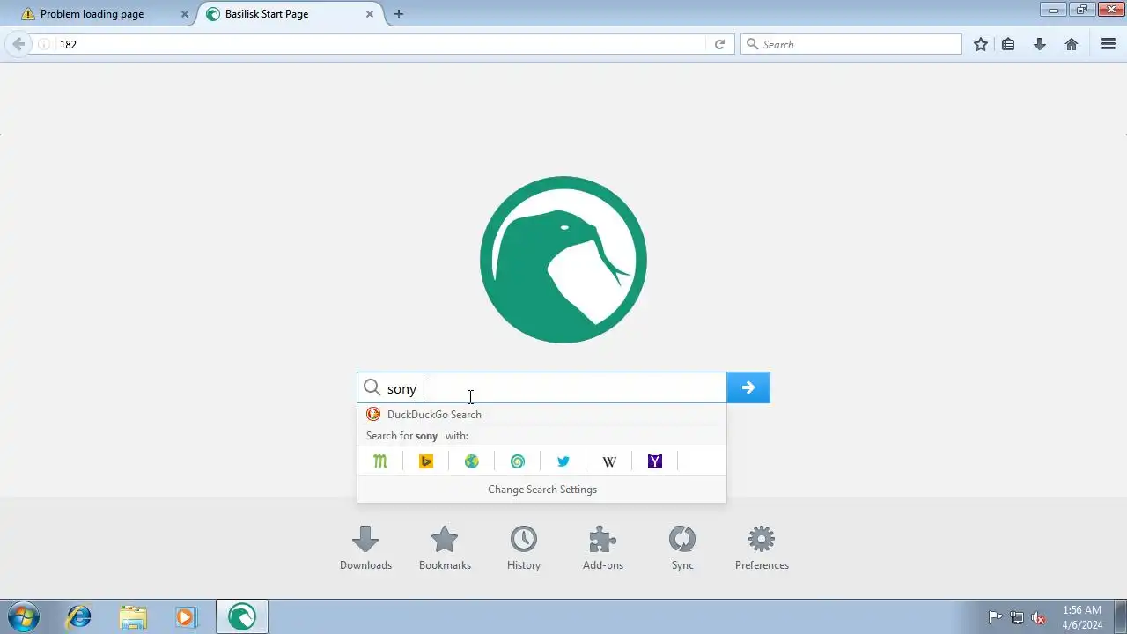
Task: Click the Basilisk logo
Action: (563, 260)
